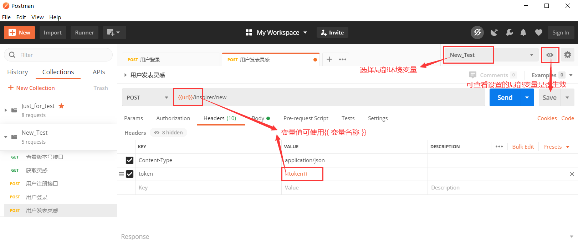Image resolution: width=578 pixels, height=246 pixels.
Task: Open the Tests tab
Action: click(348, 118)
